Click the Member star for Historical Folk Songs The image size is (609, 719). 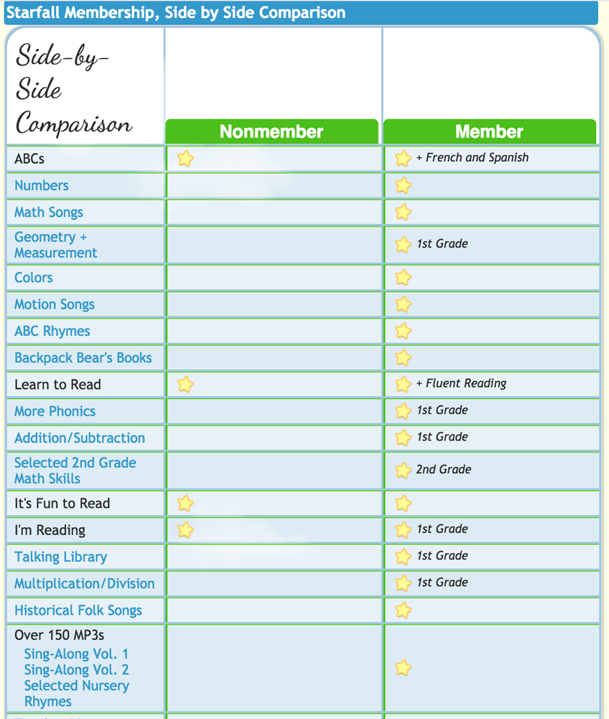tap(403, 610)
